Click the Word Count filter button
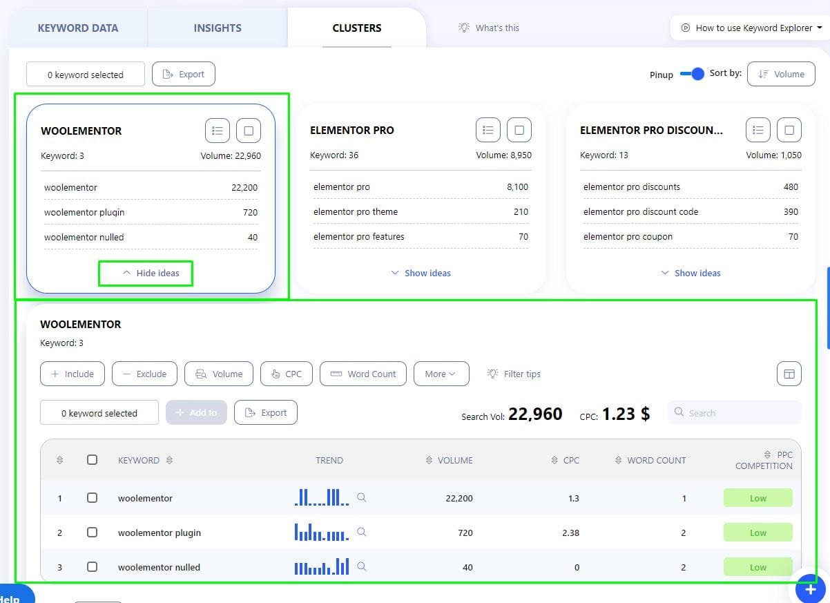Screen dimensions: 830x603 click(x=363, y=374)
